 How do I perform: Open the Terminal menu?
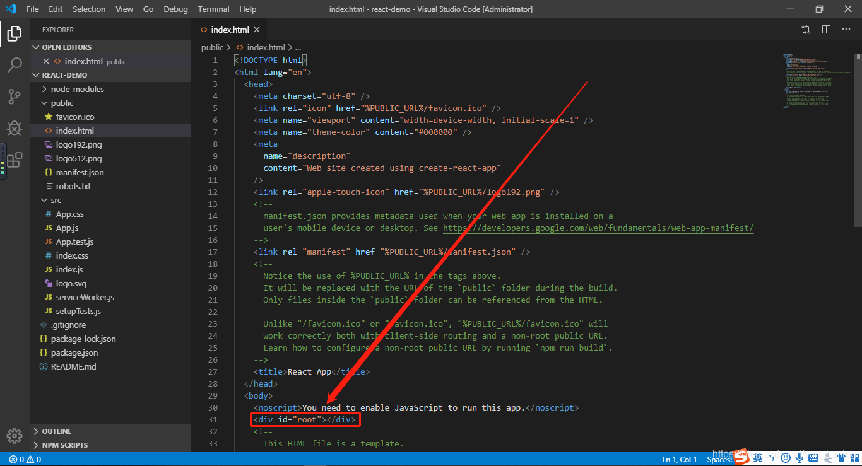pyautogui.click(x=213, y=9)
